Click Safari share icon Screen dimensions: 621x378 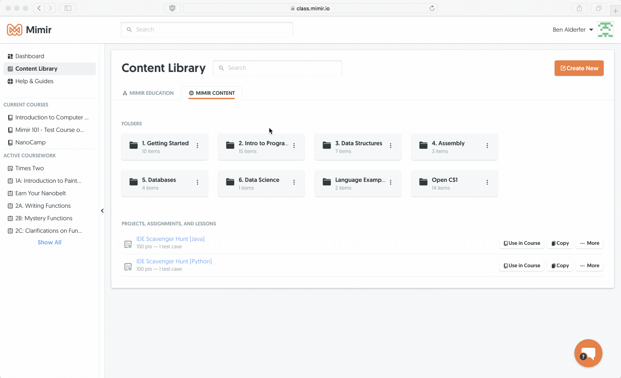pos(579,8)
